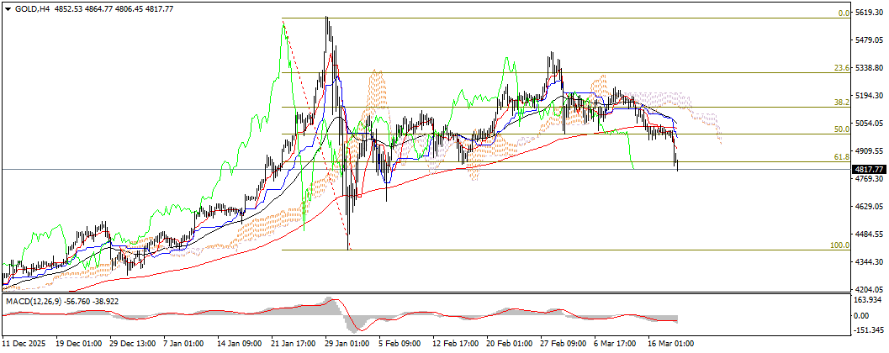889x353 pixels.
Task: Click the 4204.05 price scale value
Action: coord(870,289)
